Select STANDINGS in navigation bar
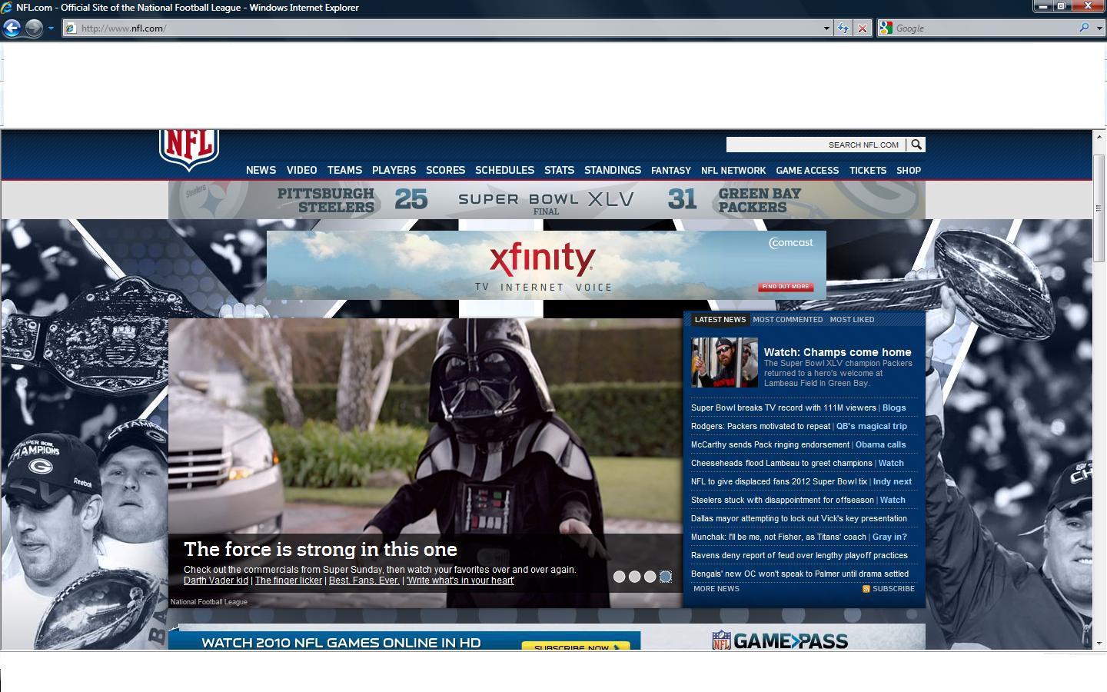1107x692 pixels. coord(612,170)
